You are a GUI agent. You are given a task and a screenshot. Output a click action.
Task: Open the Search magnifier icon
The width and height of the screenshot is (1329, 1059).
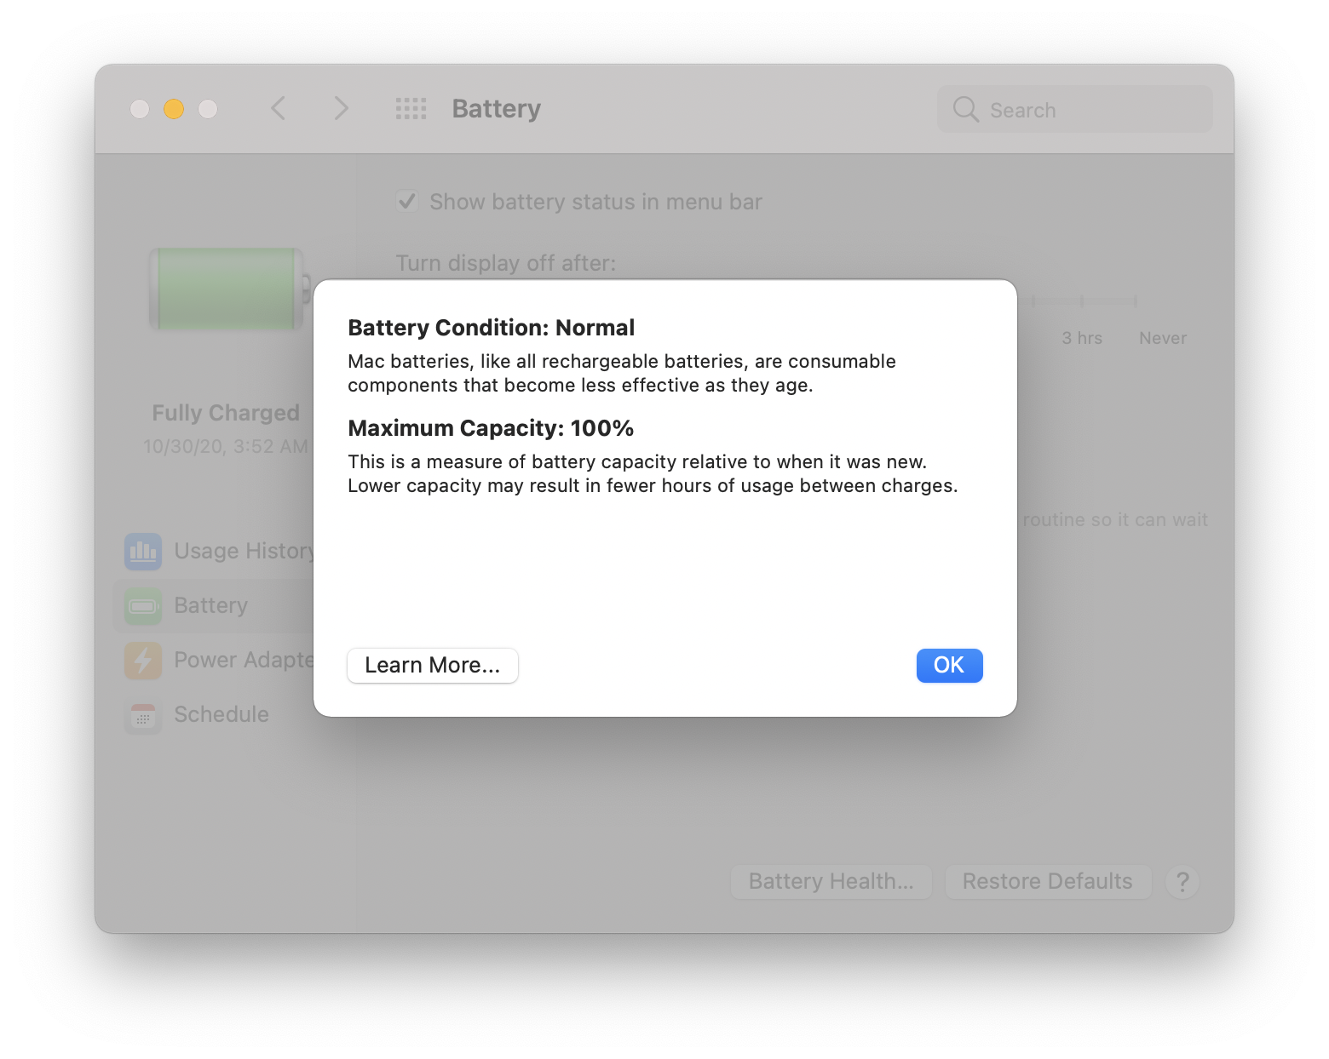pos(965,109)
